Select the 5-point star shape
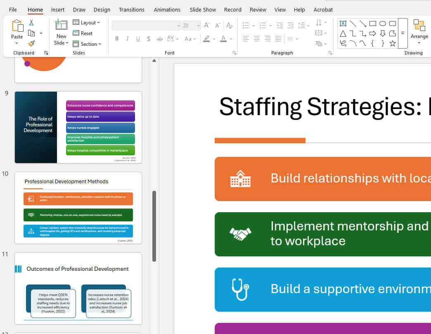431x334 pixels. pos(393,43)
